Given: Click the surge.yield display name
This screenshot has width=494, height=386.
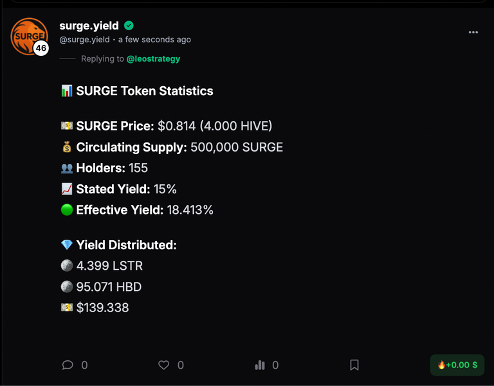Looking at the screenshot, I should click(x=89, y=26).
